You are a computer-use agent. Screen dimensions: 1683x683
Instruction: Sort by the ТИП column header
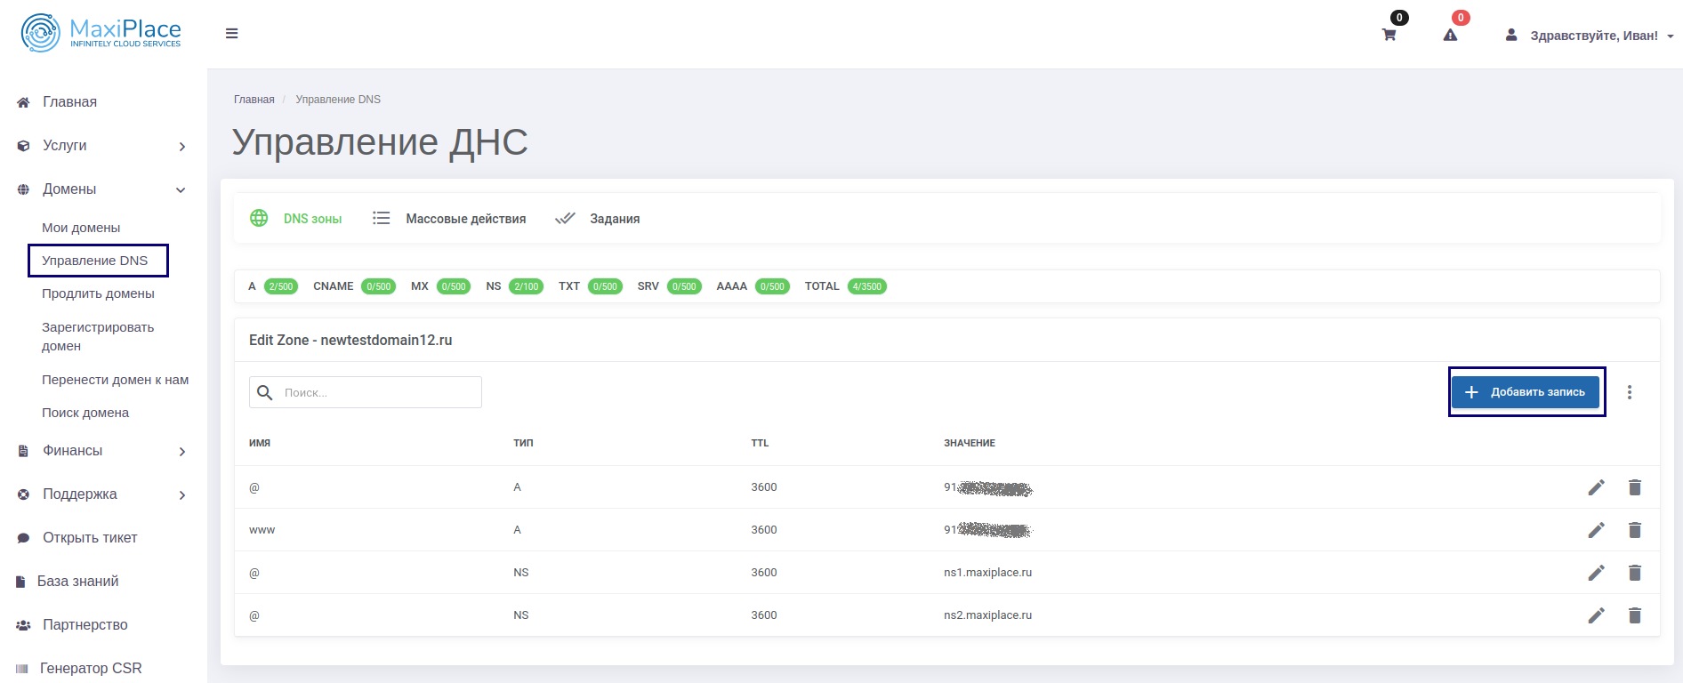point(523,443)
